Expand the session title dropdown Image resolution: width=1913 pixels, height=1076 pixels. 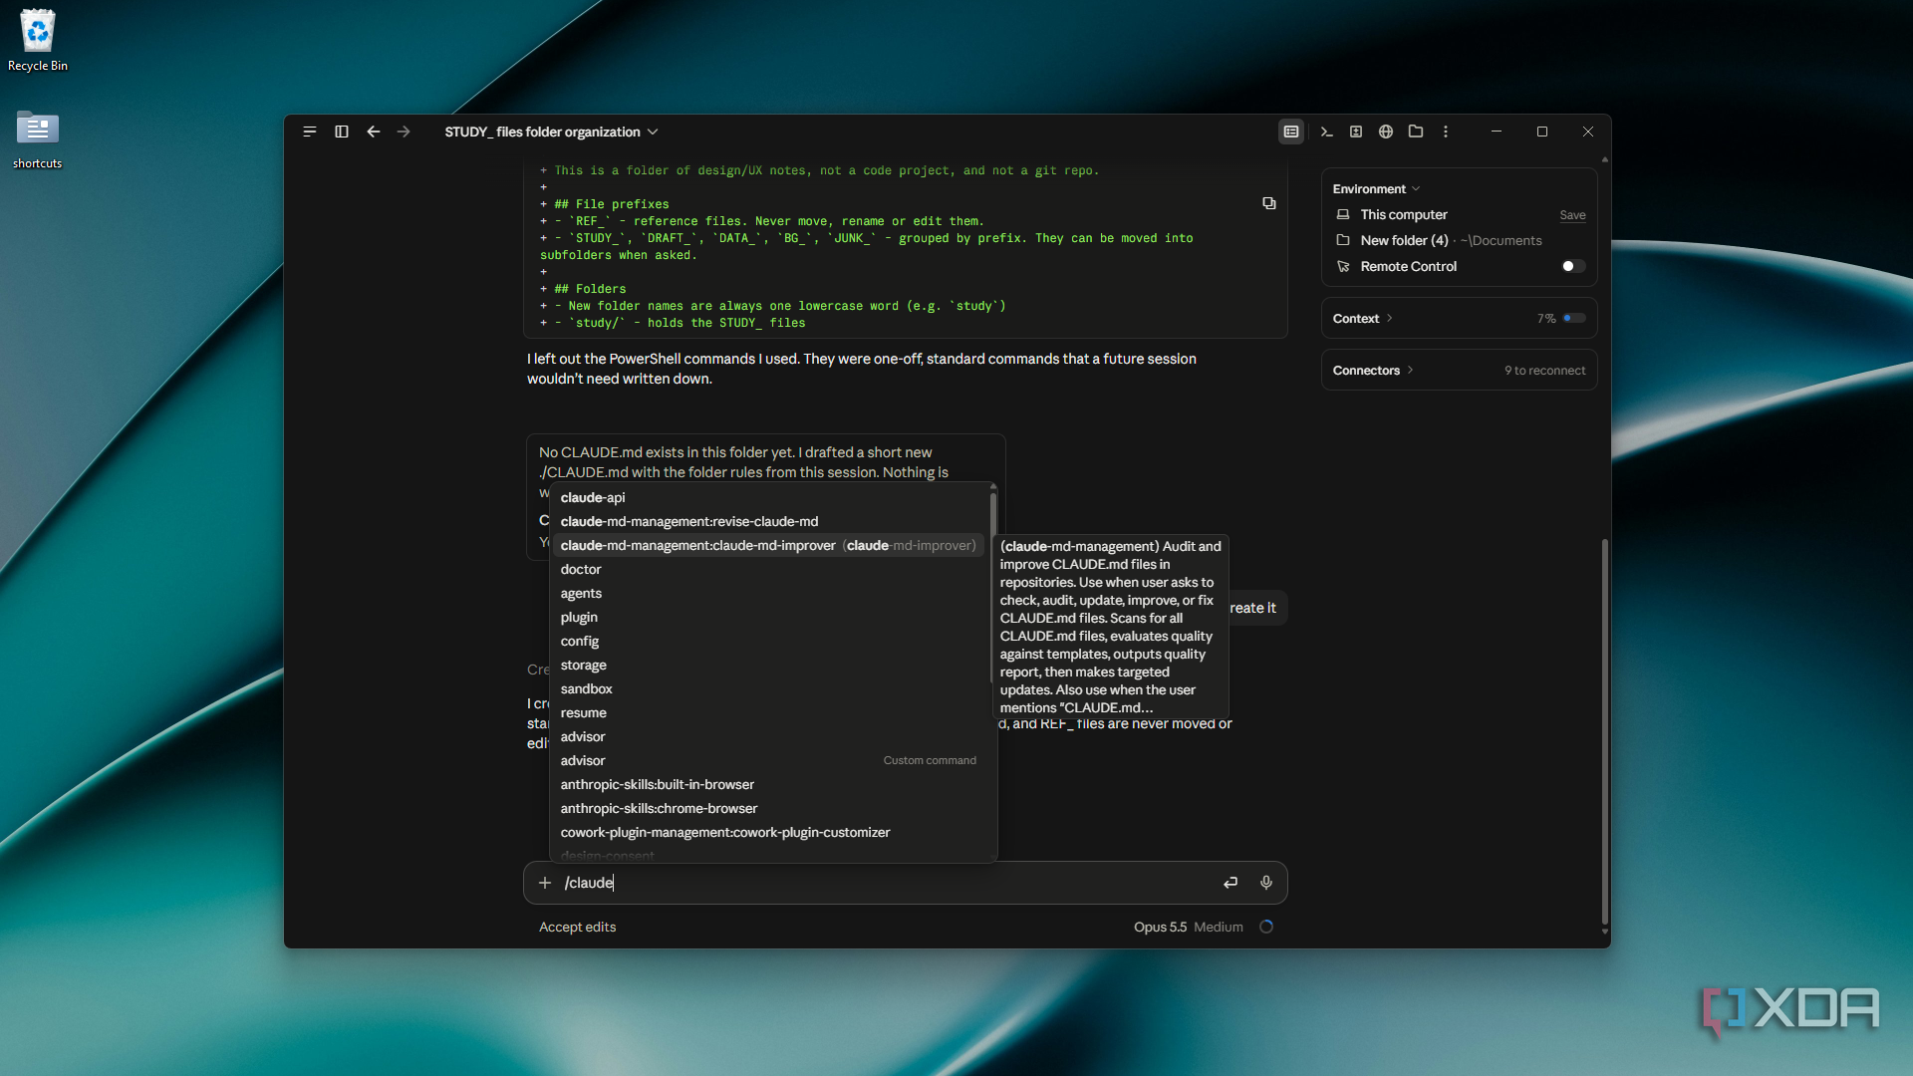tap(551, 132)
